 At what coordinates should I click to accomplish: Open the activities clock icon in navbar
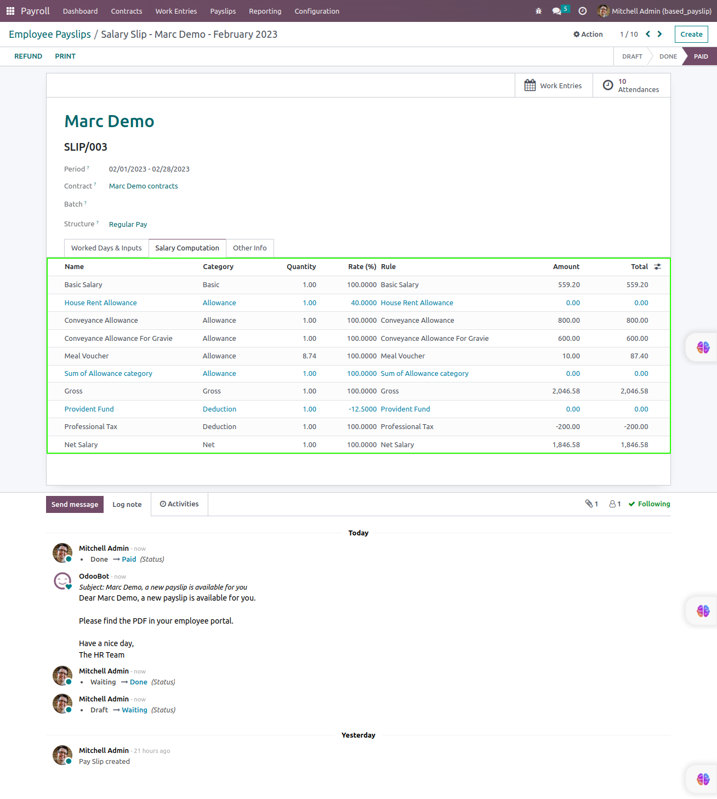[x=583, y=11]
